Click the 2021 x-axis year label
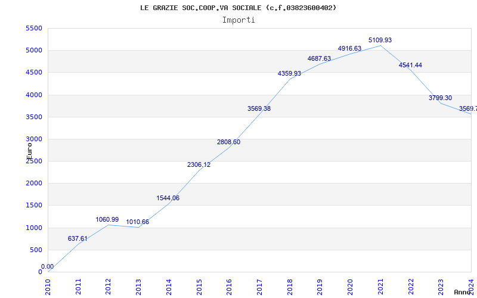Screen dimensions: 477x298 (380, 287)
